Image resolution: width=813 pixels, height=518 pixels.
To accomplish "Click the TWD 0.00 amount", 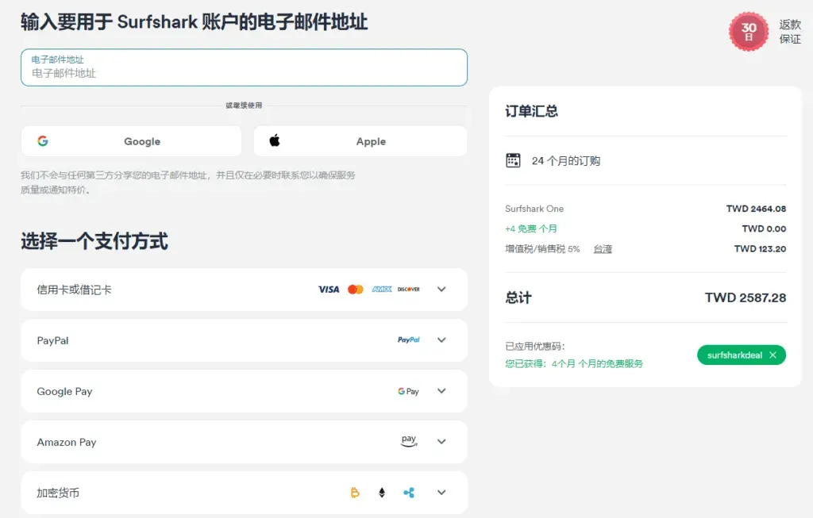I will tap(764, 228).
